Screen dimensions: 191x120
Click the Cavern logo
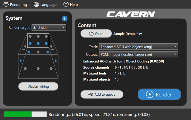click(x=131, y=14)
